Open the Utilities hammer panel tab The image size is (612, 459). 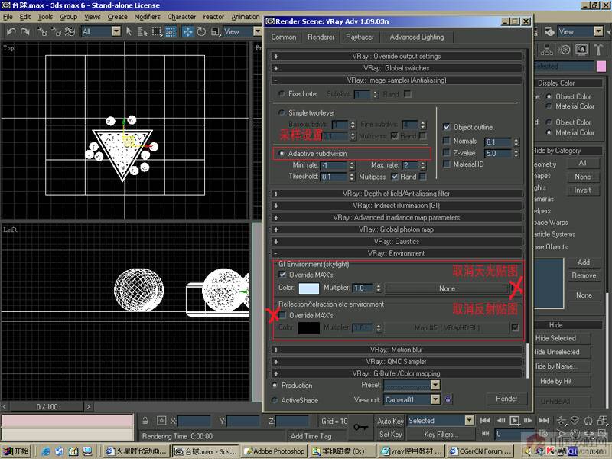click(598, 50)
